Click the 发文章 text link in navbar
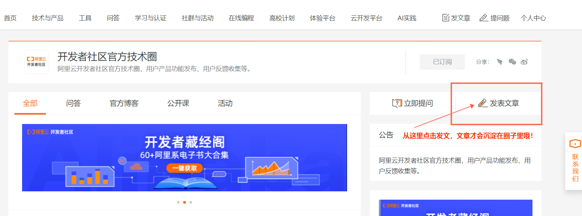Screen dimensions: 582x216 tap(461, 18)
